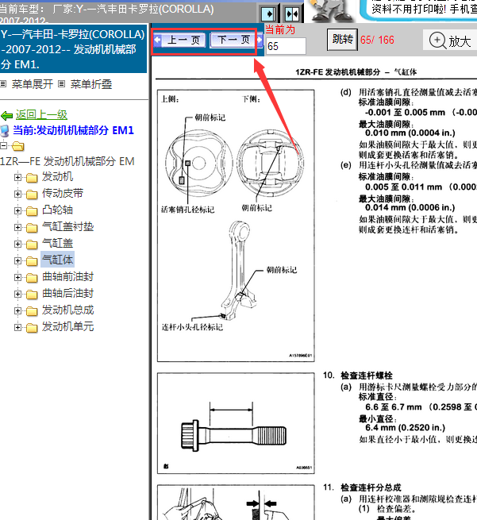
Task: Click folder icon beside 气缸盖衬垫
Action: tap(32, 228)
